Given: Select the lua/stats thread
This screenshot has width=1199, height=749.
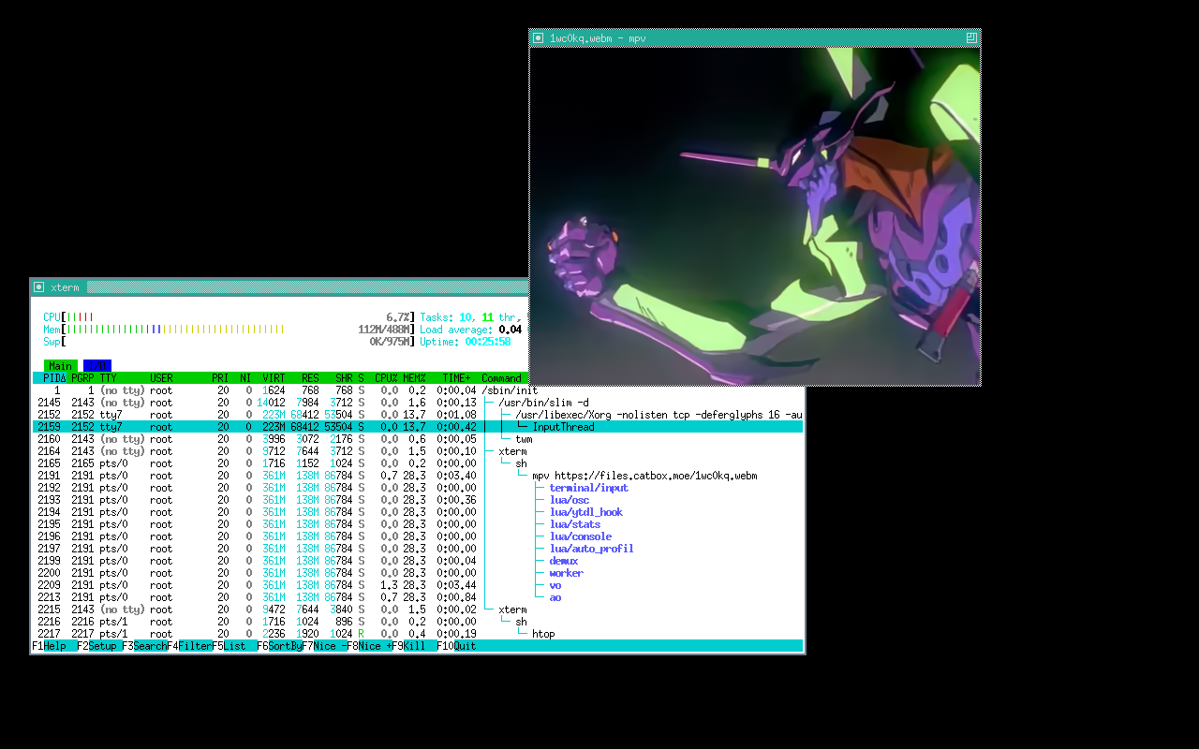Looking at the screenshot, I should click(x=419, y=524).
